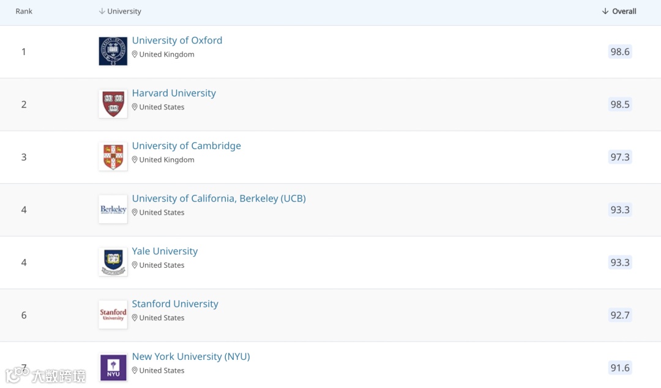Click the purple NYU torch logo
Image resolution: width=661 pixels, height=388 pixels.
click(x=113, y=367)
